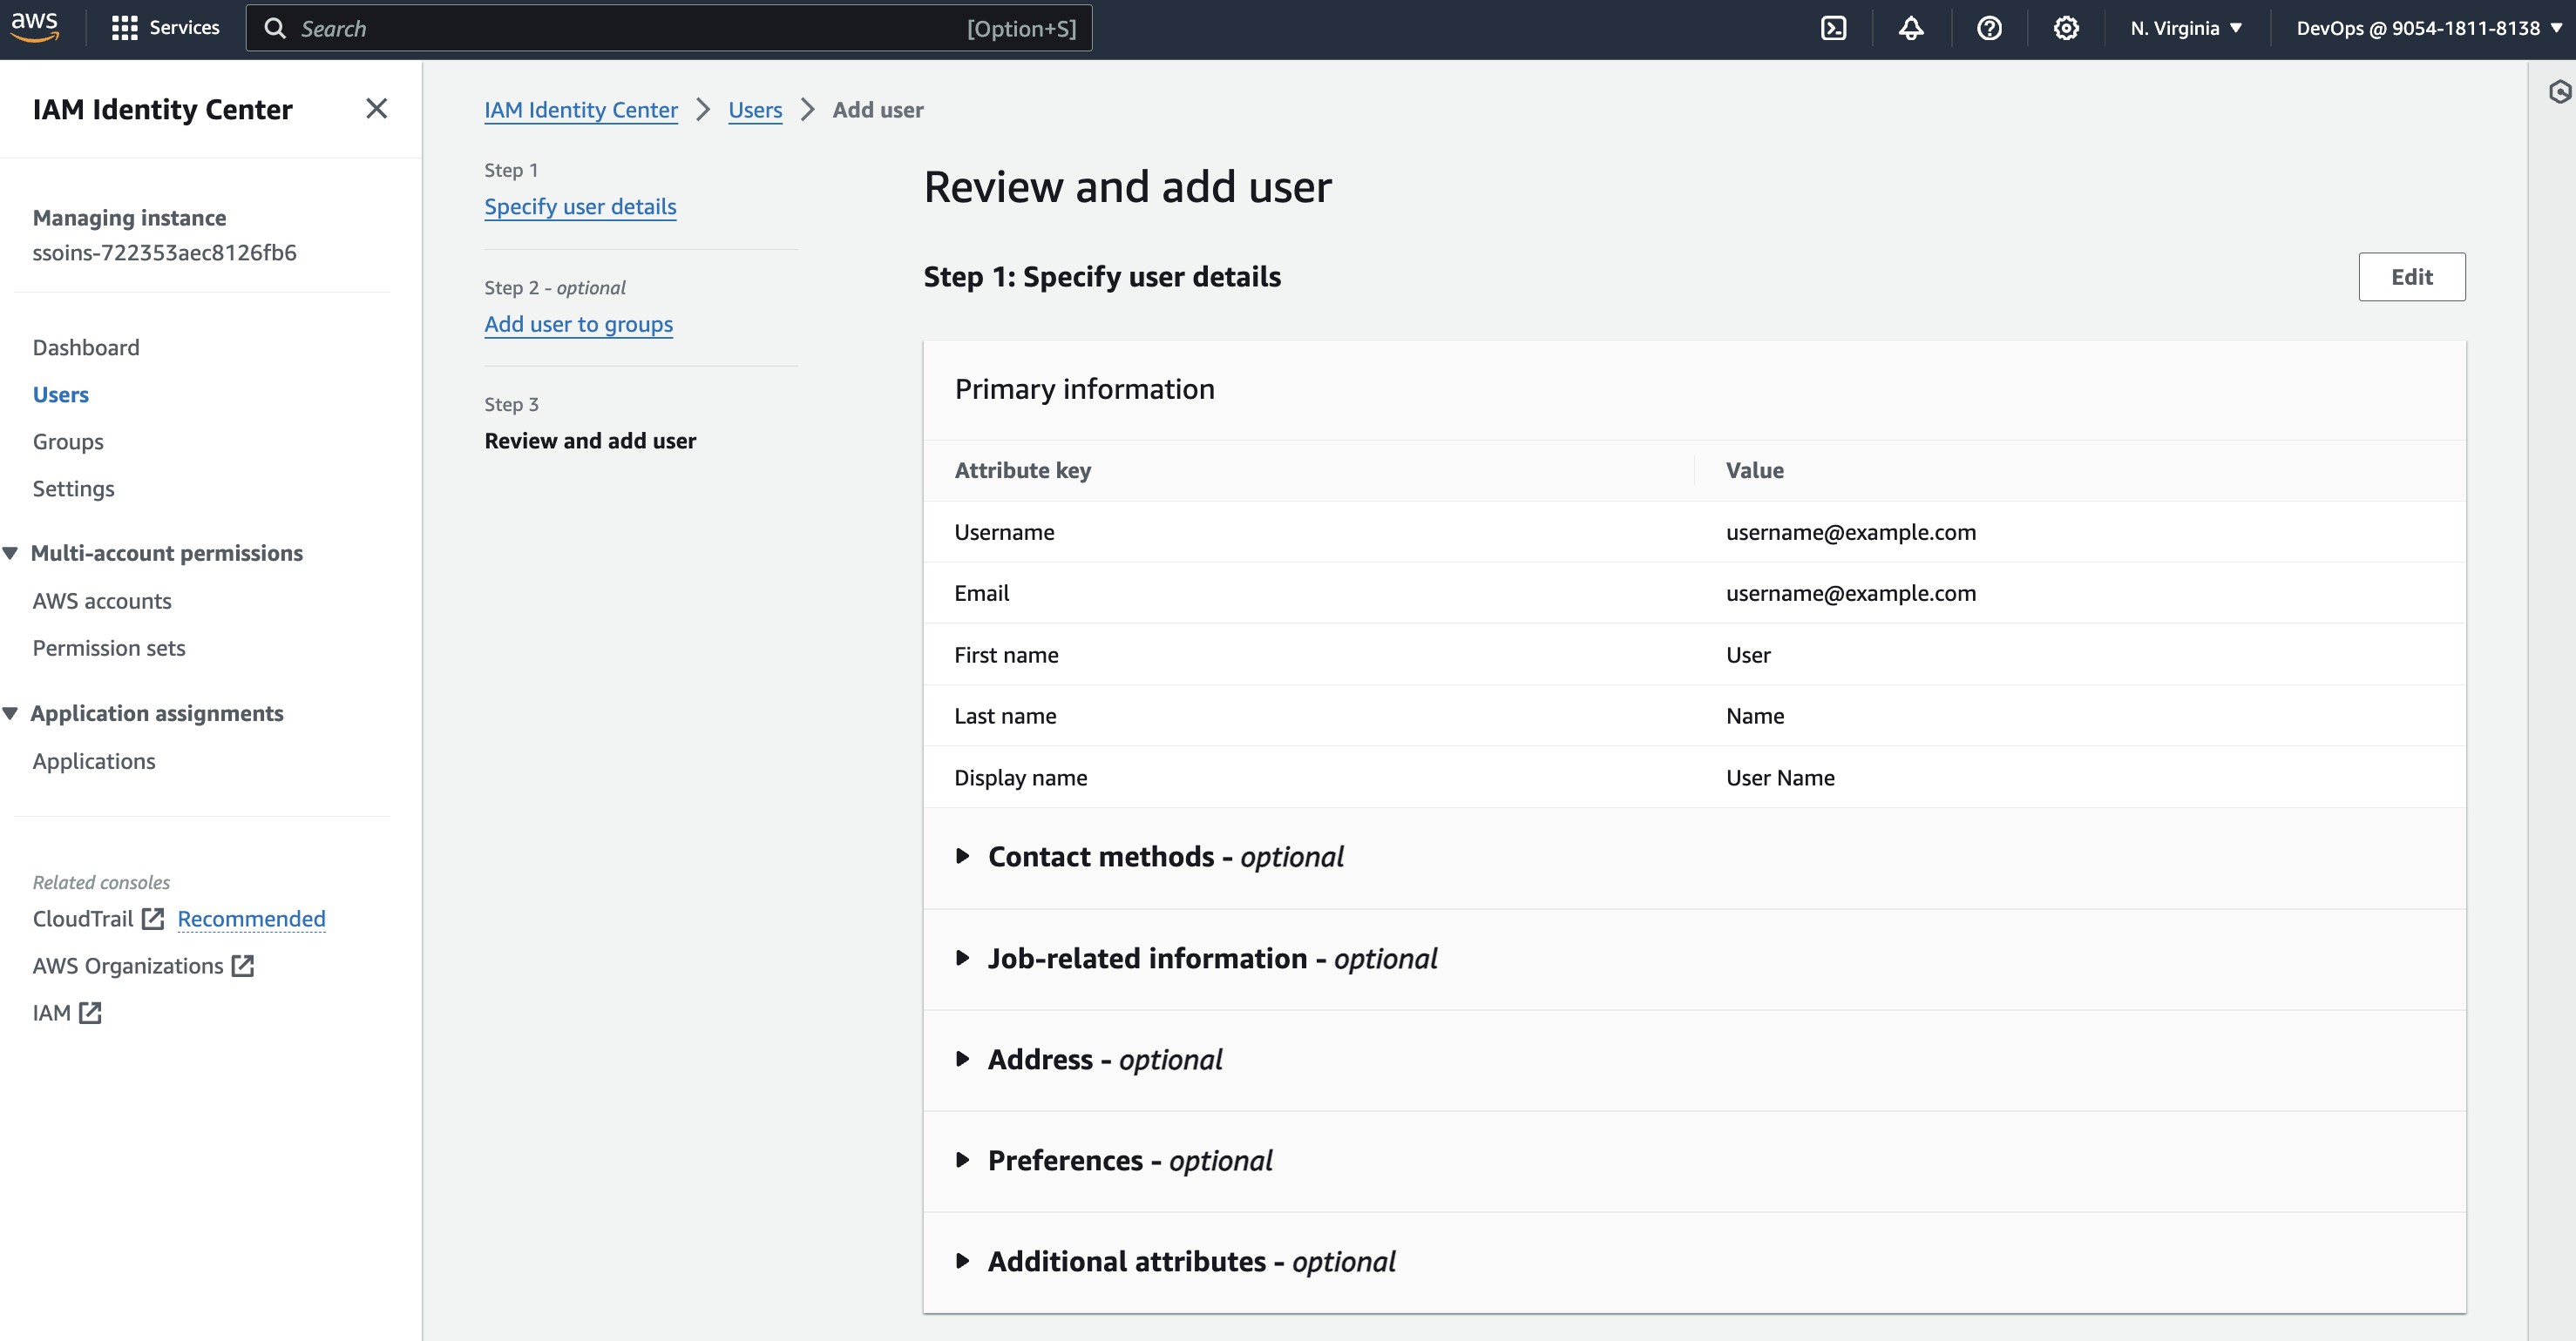Image resolution: width=2576 pixels, height=1341 pixels.
Task: Open the notifications bell icon
Action: click(x=1911, y=28)
